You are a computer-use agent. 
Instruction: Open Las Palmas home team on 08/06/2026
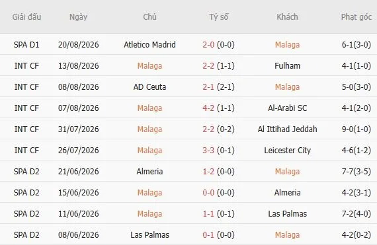coord(149,234)
